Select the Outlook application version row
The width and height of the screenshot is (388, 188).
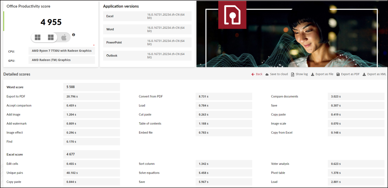[x=147, y=56]
